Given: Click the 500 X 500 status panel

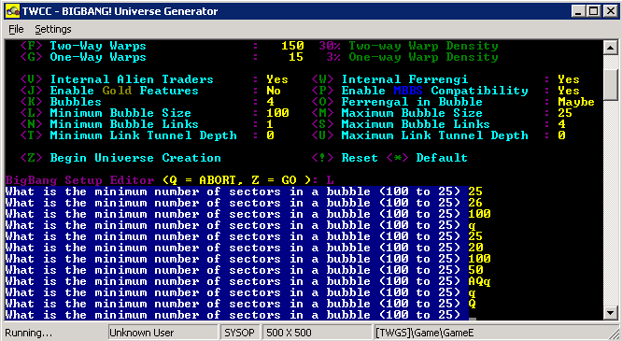Looking at the screenshot, I should [x=317, y=333].
